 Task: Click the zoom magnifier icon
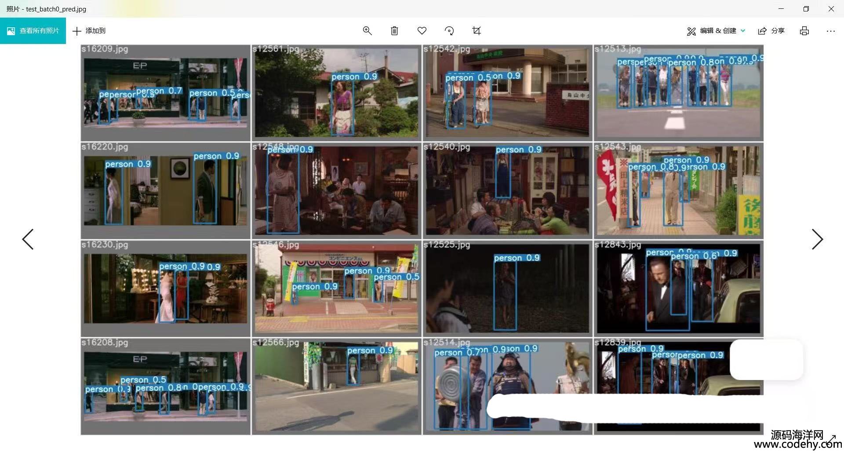coord(367,31)
